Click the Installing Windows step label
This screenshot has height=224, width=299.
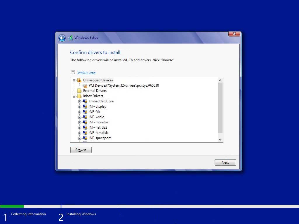(x=81, y=214)
